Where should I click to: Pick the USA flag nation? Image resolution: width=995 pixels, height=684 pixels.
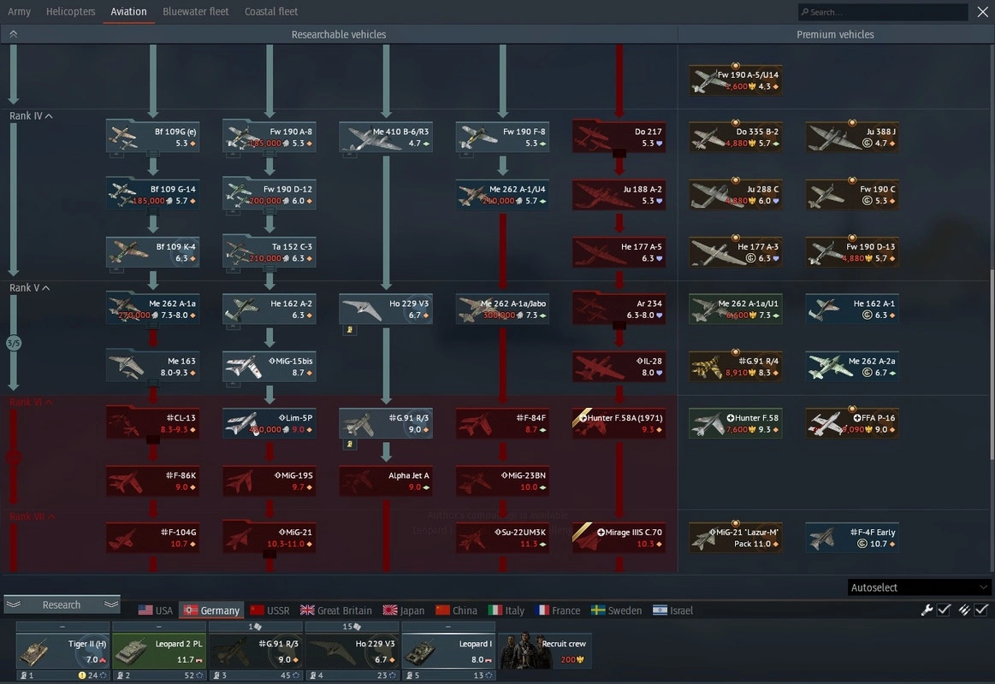156,610
